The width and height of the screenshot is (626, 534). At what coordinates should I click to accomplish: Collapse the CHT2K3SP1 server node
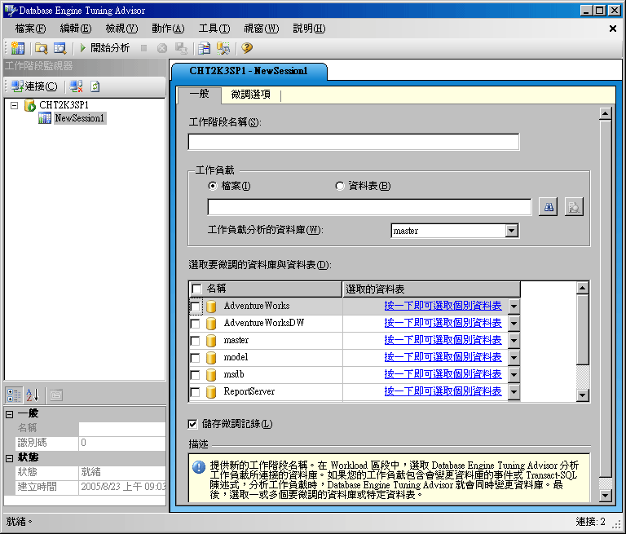tap(15, 105)
